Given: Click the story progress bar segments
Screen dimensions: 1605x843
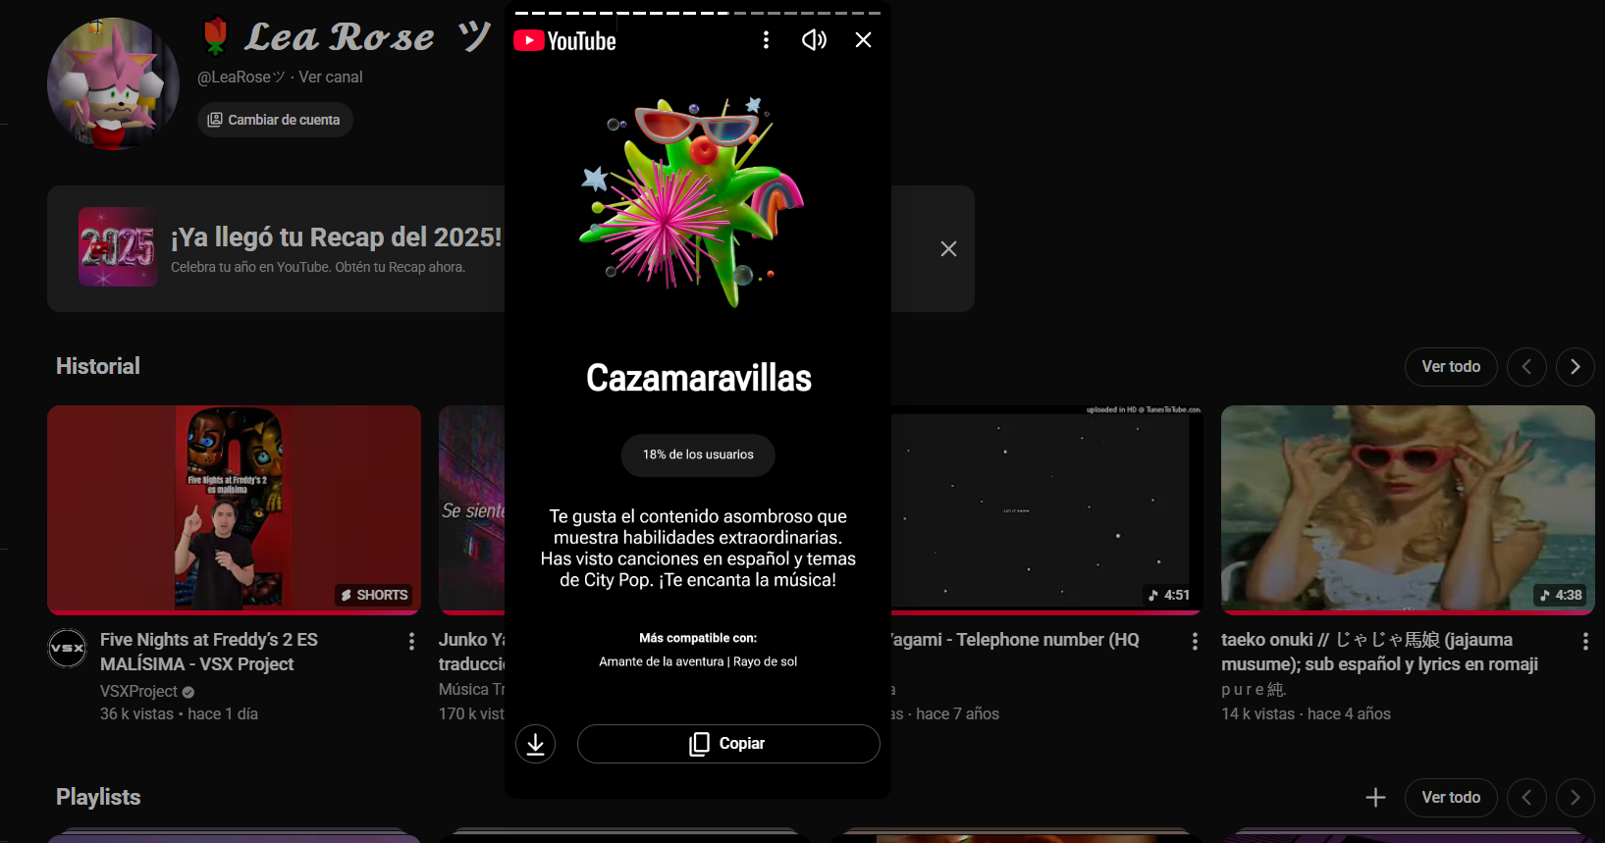Looking at the screenshot, I should point(698,13).
